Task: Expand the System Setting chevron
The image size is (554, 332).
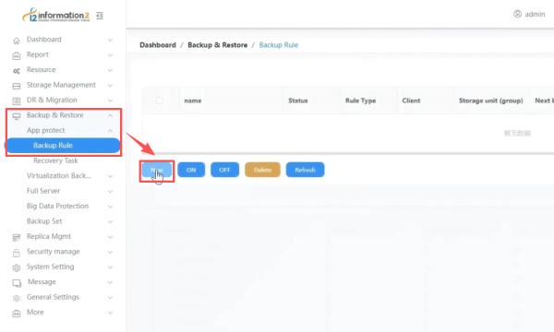Action: point(110,267)
